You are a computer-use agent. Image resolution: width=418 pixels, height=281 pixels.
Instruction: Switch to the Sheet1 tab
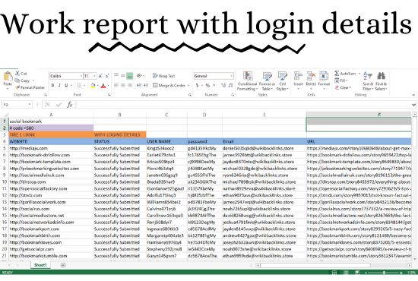pos(40,265)
